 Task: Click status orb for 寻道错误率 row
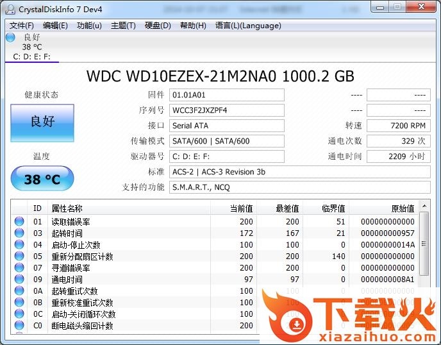click(x=19, y=267)
